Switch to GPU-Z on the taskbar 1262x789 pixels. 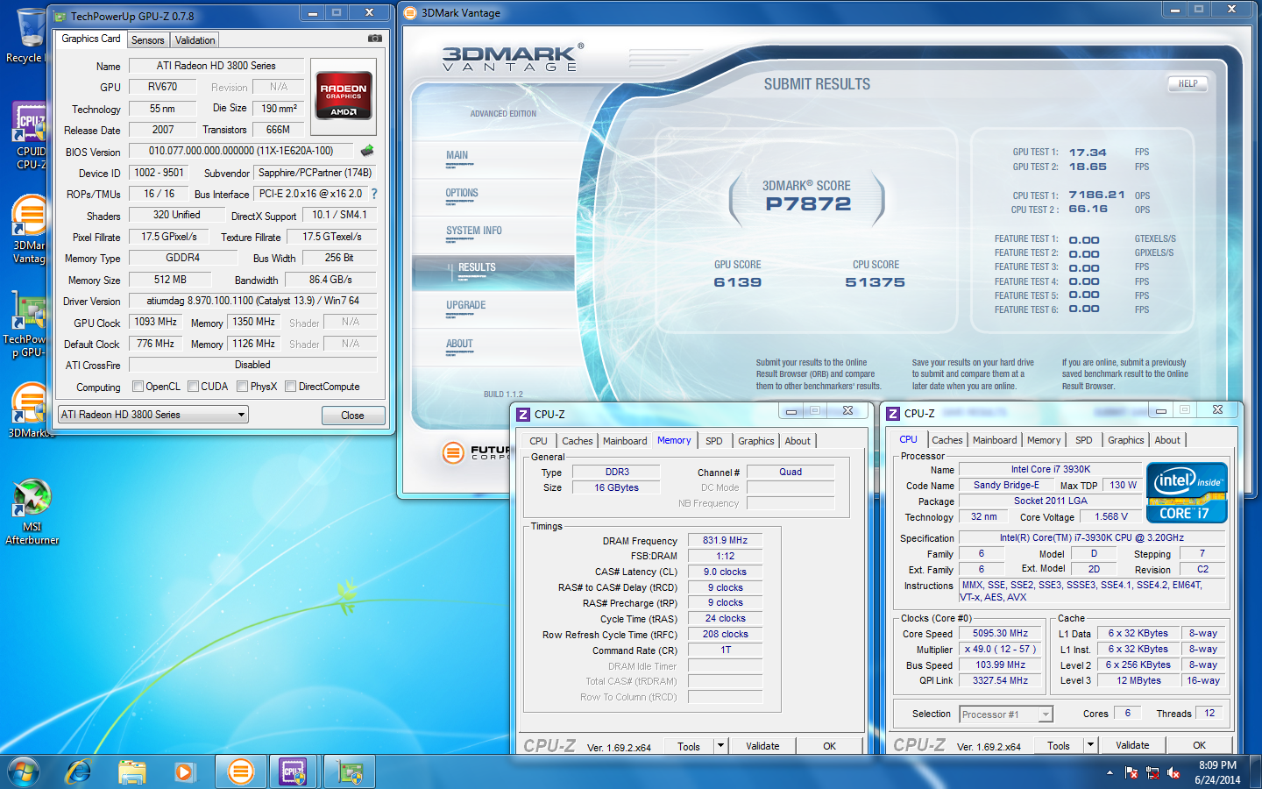pyautogui.click(x=350, y=771)
